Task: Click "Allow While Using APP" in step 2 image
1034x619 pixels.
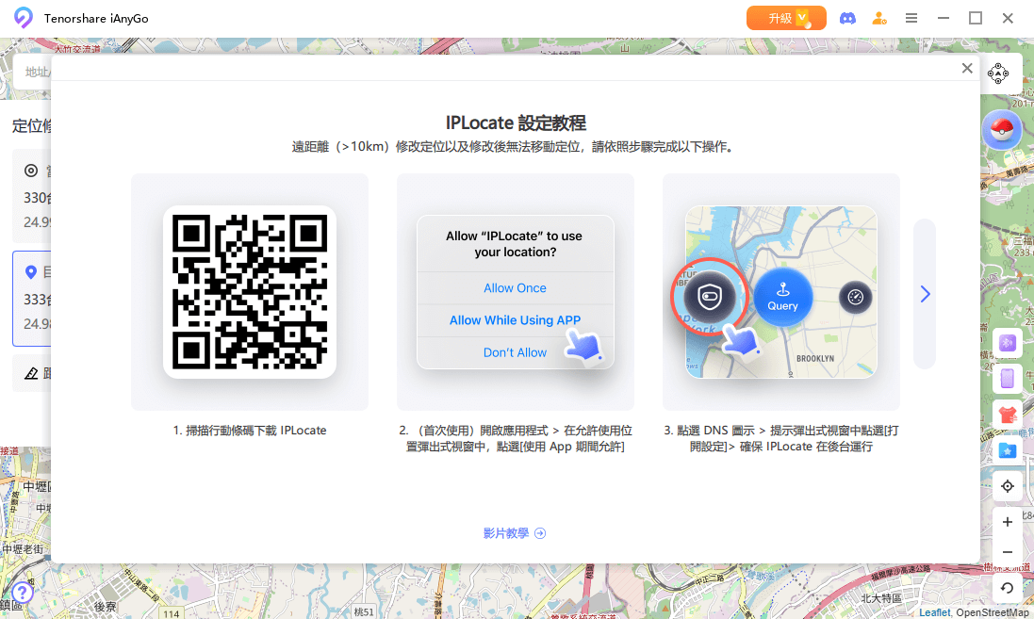Action: pos(515,320)
